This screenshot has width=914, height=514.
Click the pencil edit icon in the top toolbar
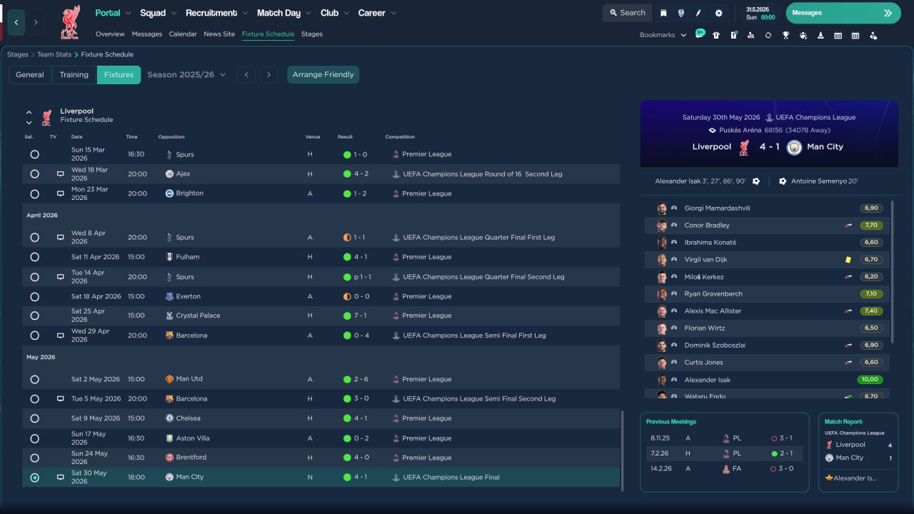click(699, 13)
